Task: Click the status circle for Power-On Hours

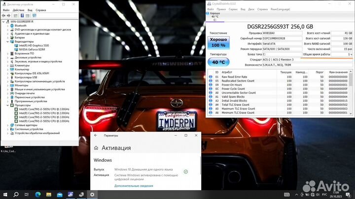Action: click(211, 85)
